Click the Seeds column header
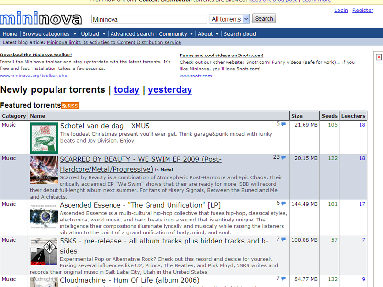Image resolution: width=383 pixels, height=287 pixels. coord(329,116)
